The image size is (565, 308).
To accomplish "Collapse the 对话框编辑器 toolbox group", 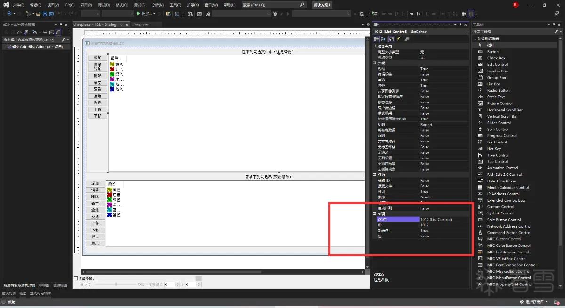I will (475, 39).
